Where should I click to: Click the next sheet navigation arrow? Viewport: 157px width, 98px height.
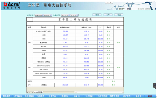(31, 92)
